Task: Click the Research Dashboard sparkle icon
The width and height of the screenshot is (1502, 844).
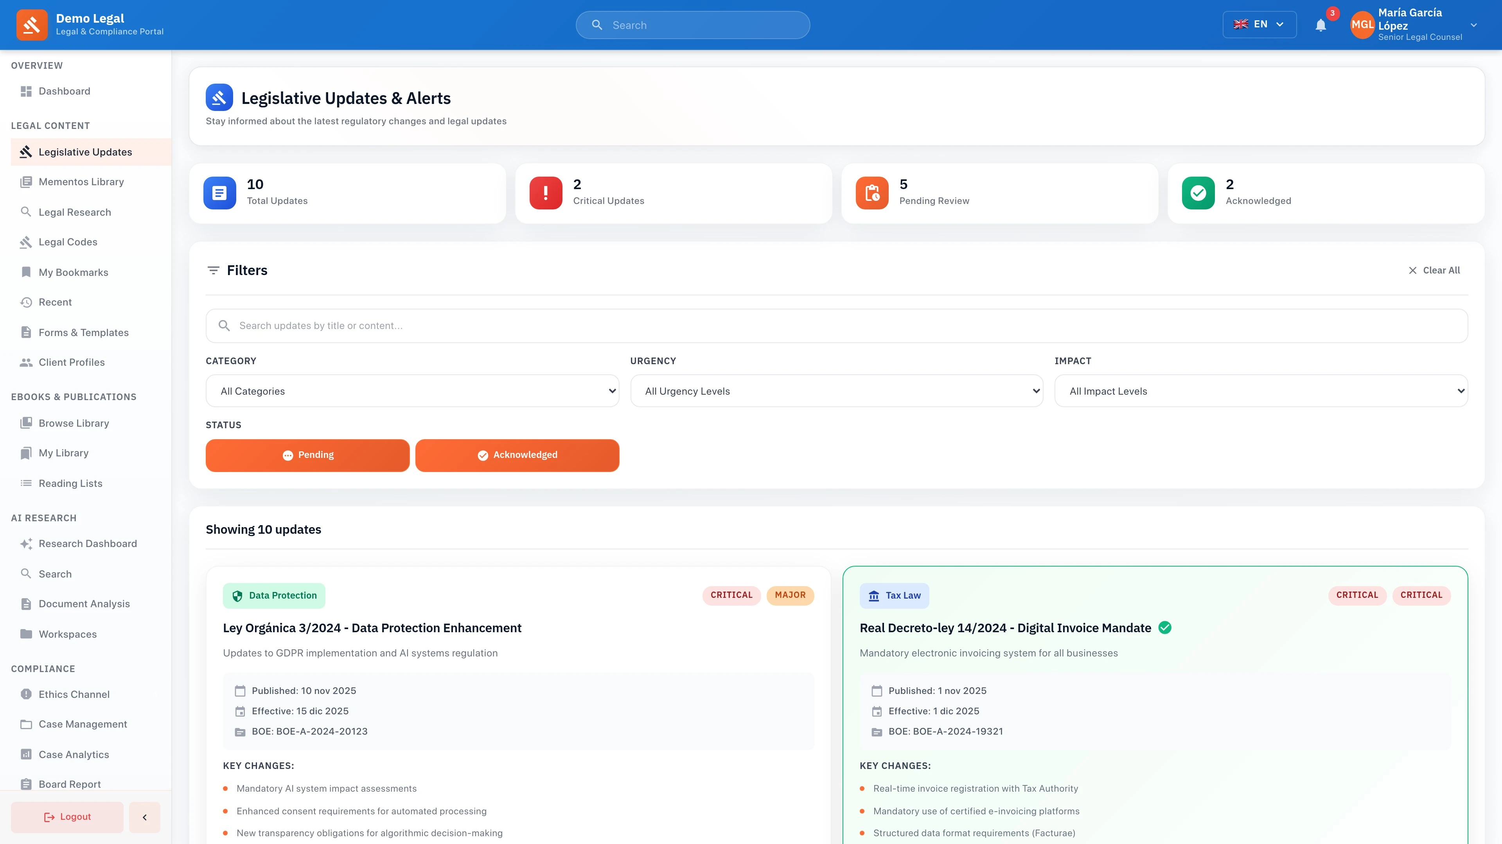Action: point(26,544)
